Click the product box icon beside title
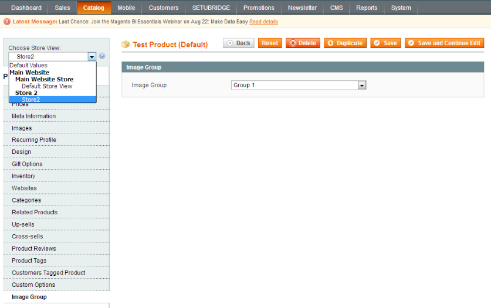Viewport: 491px width, 308px height. [x=125, y=45]
